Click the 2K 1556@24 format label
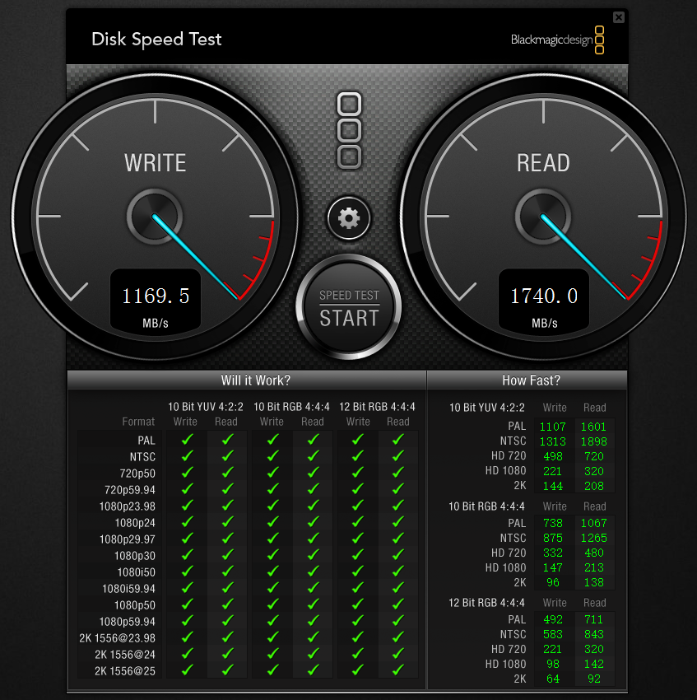 [x=125, y=655]
